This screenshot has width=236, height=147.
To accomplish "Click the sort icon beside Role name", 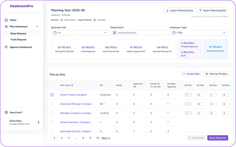I will [x=72, y=85].
